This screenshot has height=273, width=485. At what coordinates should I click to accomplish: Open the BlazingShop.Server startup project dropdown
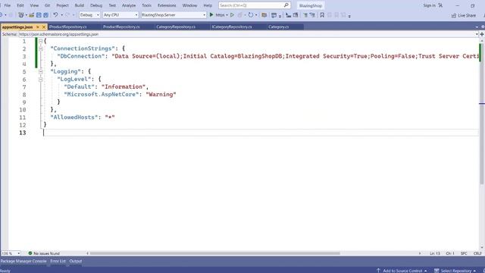click(x=174, y=15)
